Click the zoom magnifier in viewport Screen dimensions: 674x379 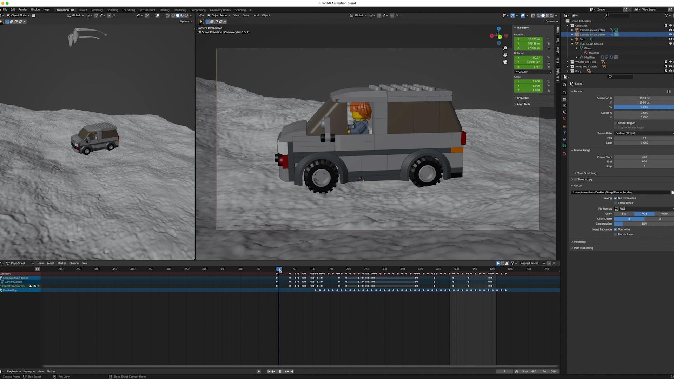point(505,48)
